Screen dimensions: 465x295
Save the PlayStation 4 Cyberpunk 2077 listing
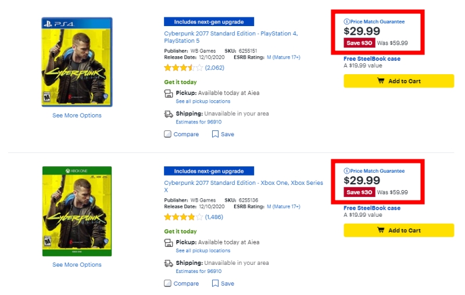tap(223, 134)
